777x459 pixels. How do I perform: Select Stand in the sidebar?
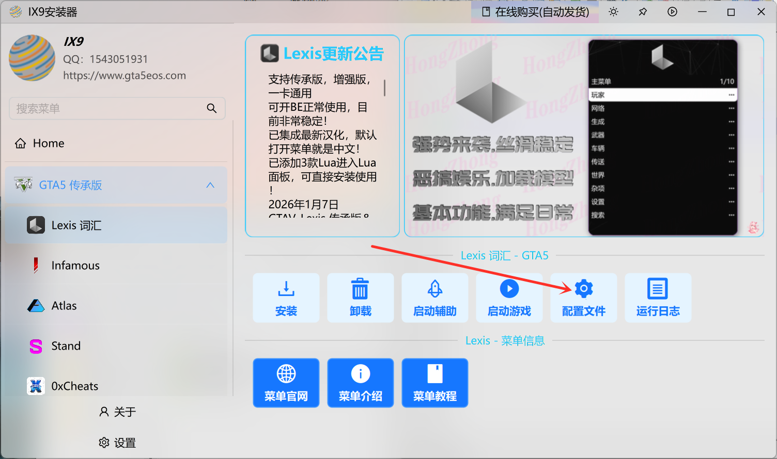(66, 346)
